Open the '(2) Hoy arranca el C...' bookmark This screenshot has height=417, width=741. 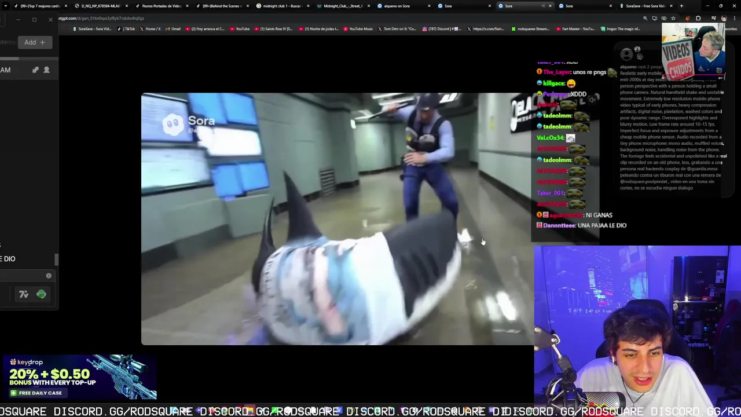tap(205, 29)
